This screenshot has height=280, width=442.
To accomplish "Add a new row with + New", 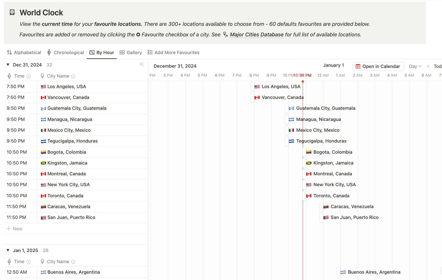I will 15,229.
